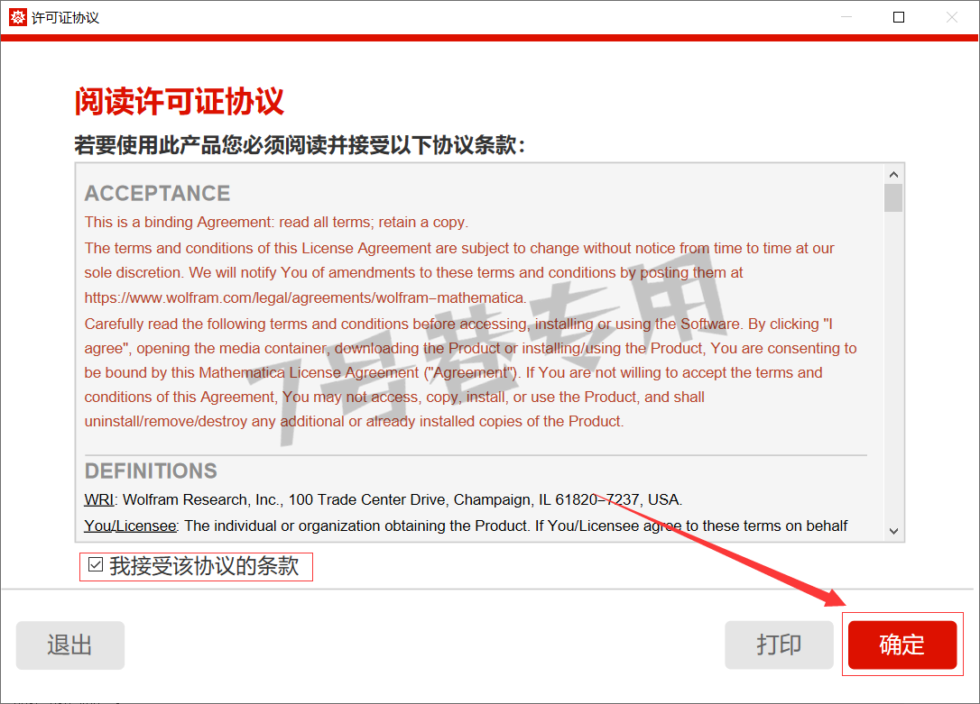Click the 许可证协议 window title text
The height and width of the screenshot is (704, 980).
[x=66, y=17]
